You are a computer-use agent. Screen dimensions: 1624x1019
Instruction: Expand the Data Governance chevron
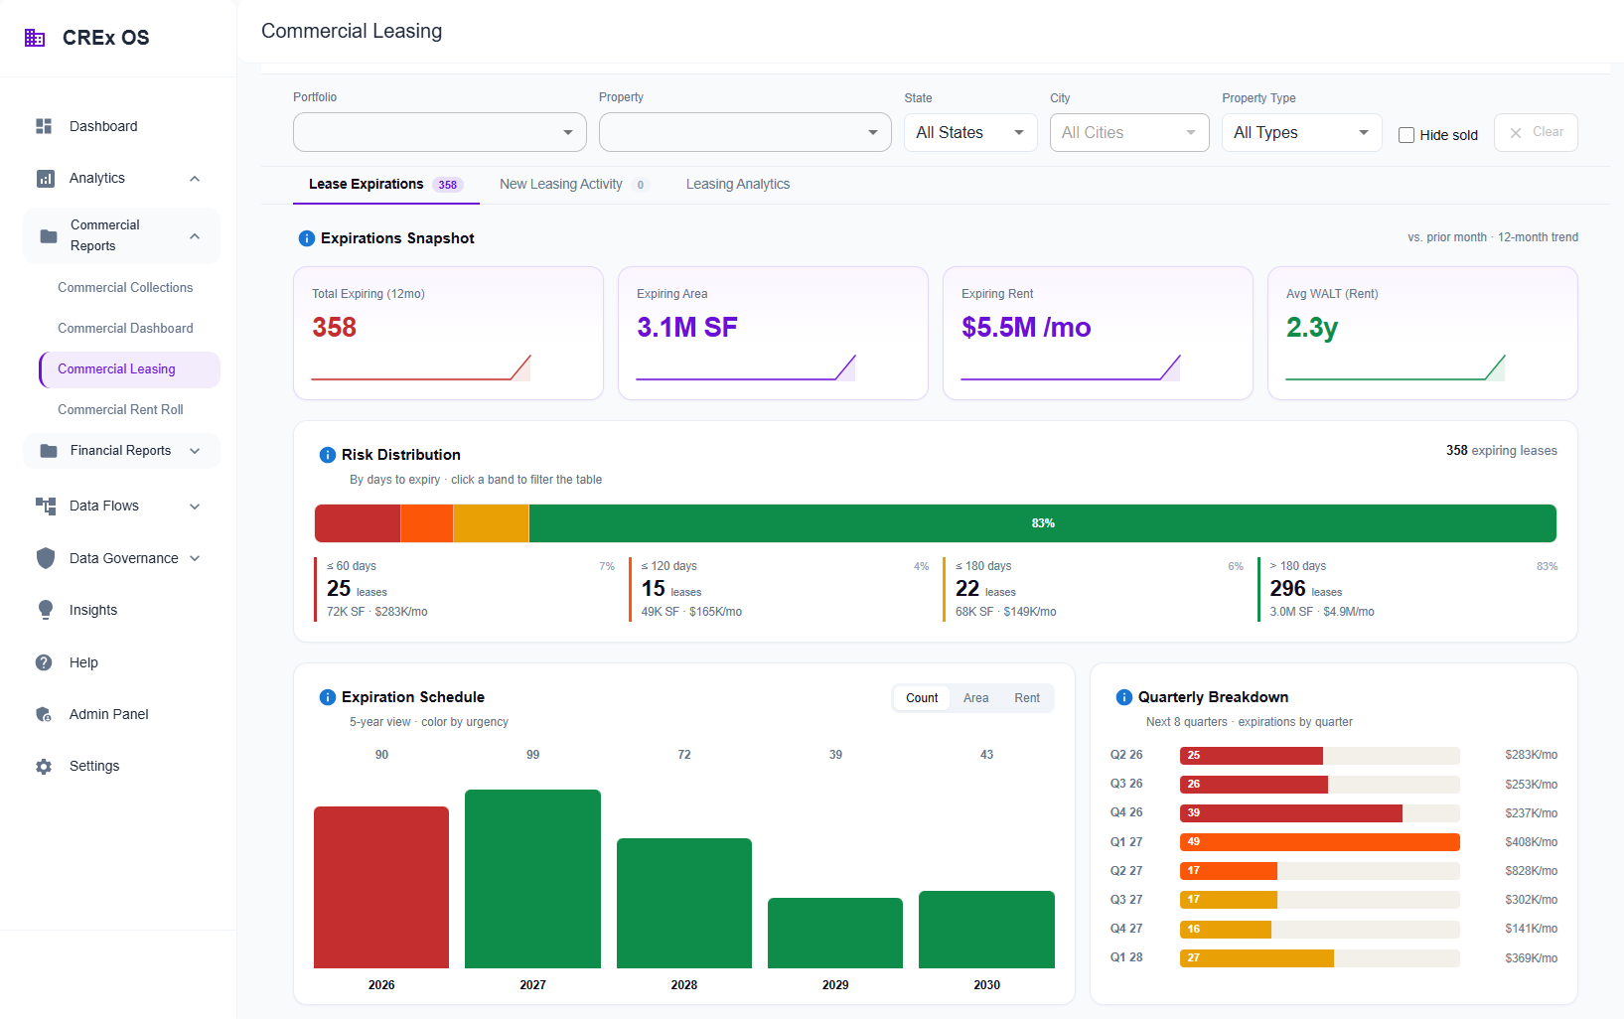[x=195, y=558]
